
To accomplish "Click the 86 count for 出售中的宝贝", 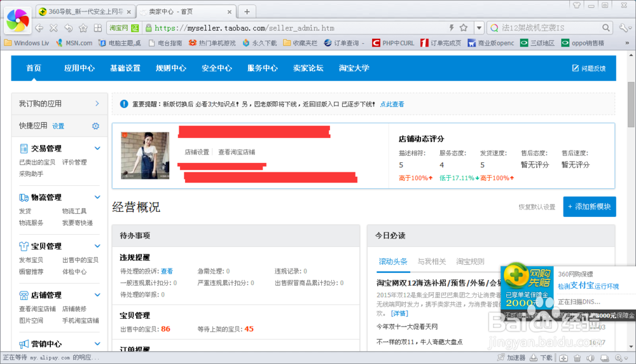I will (x=165, y=329).
